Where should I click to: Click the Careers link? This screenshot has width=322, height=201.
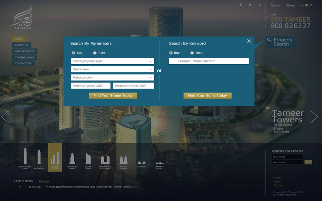click(275, 5)
